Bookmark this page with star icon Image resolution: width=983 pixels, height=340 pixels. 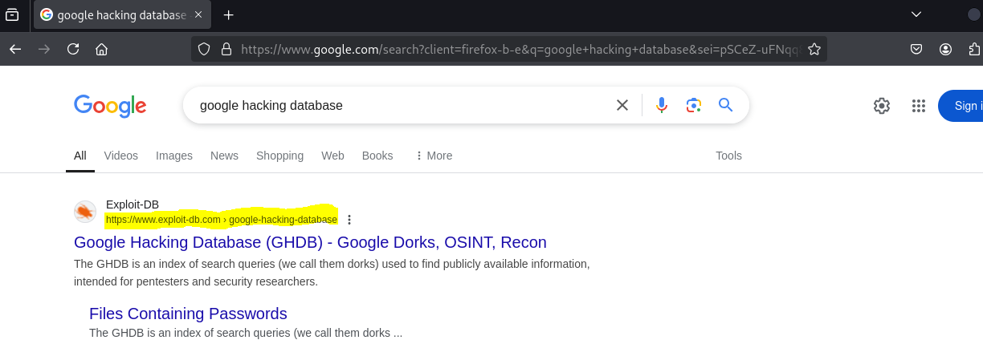click(814, 49)
